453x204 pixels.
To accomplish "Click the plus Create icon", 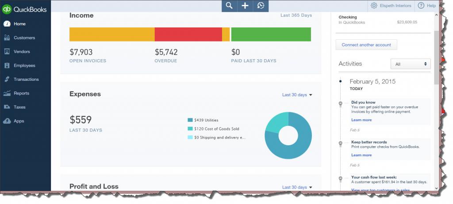I will (x=245, y=6).
